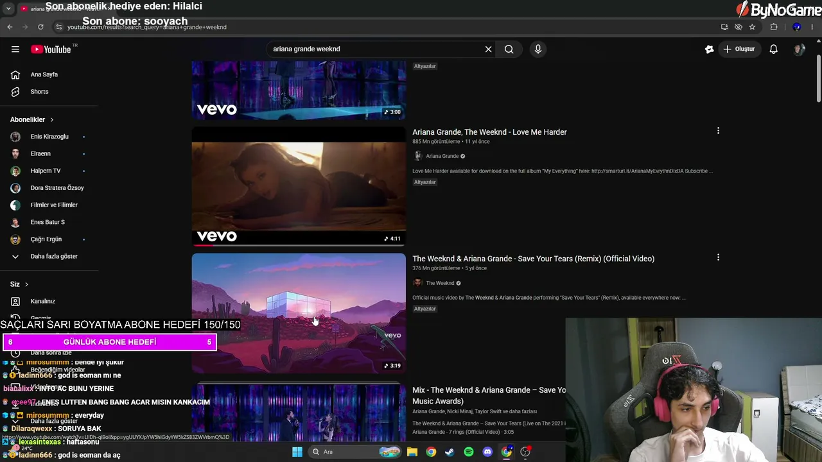Open File Explorer from the taskbar
The width and height of the screenshot is (822, 462).
tap(412, 452)
